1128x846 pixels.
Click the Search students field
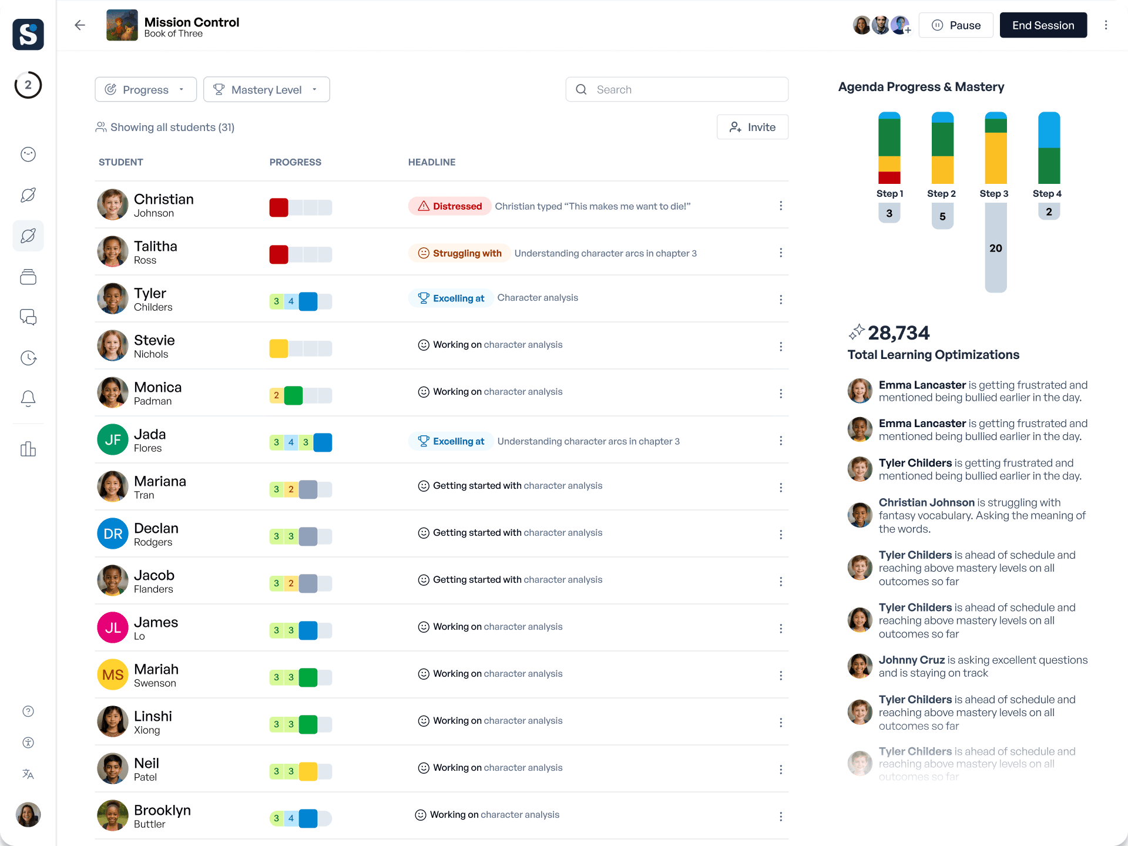tap(677, 89)
